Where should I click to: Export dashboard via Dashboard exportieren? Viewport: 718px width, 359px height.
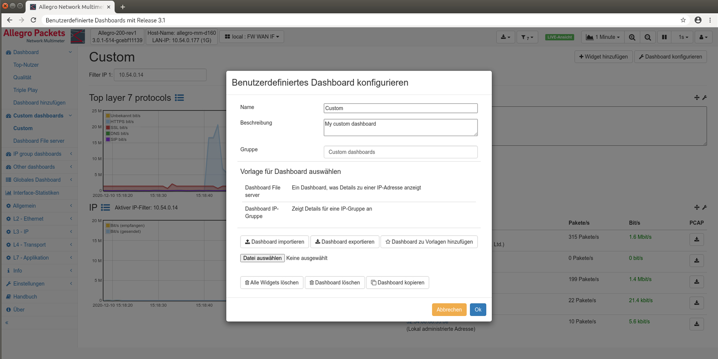345,241
